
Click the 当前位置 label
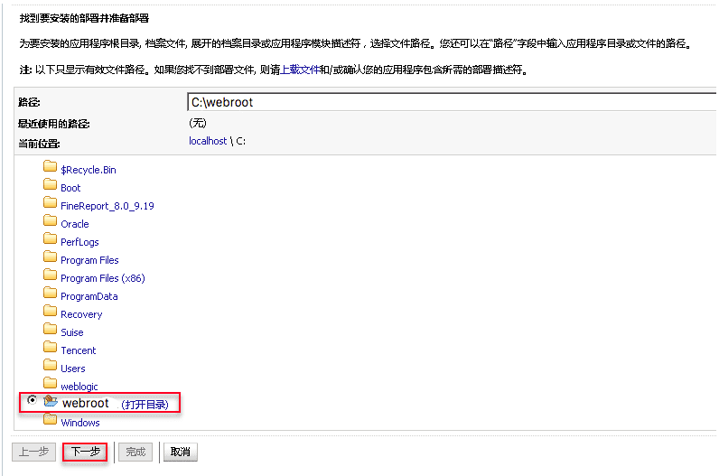(x=39, y=144)
